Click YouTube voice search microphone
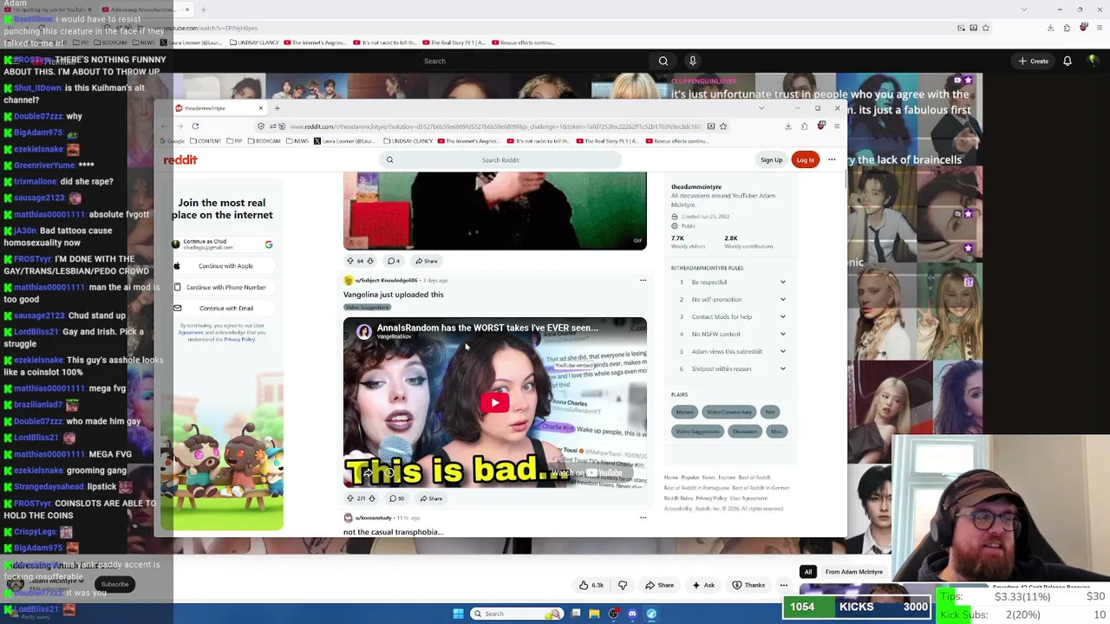Viewport: 1110px width, 624px height. pyautogui.click(x=692, y=61)
